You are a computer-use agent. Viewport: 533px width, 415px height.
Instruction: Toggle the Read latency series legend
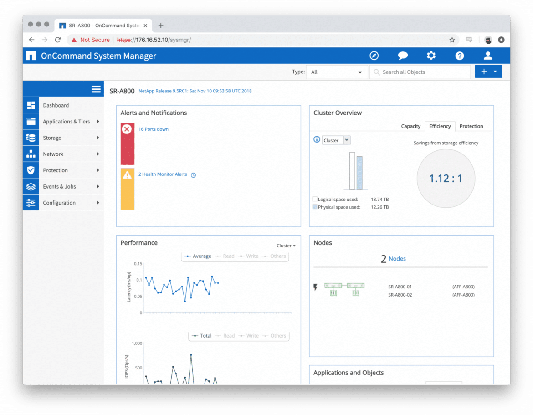point(225,256)
